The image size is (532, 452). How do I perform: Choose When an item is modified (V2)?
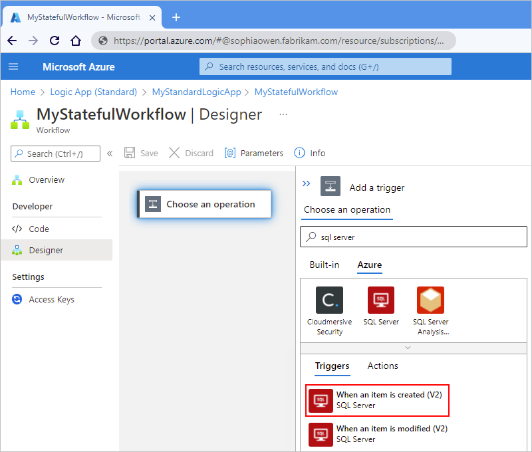coord(378,434)
